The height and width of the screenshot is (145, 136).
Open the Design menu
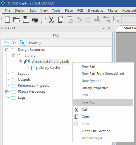point(20,10)
